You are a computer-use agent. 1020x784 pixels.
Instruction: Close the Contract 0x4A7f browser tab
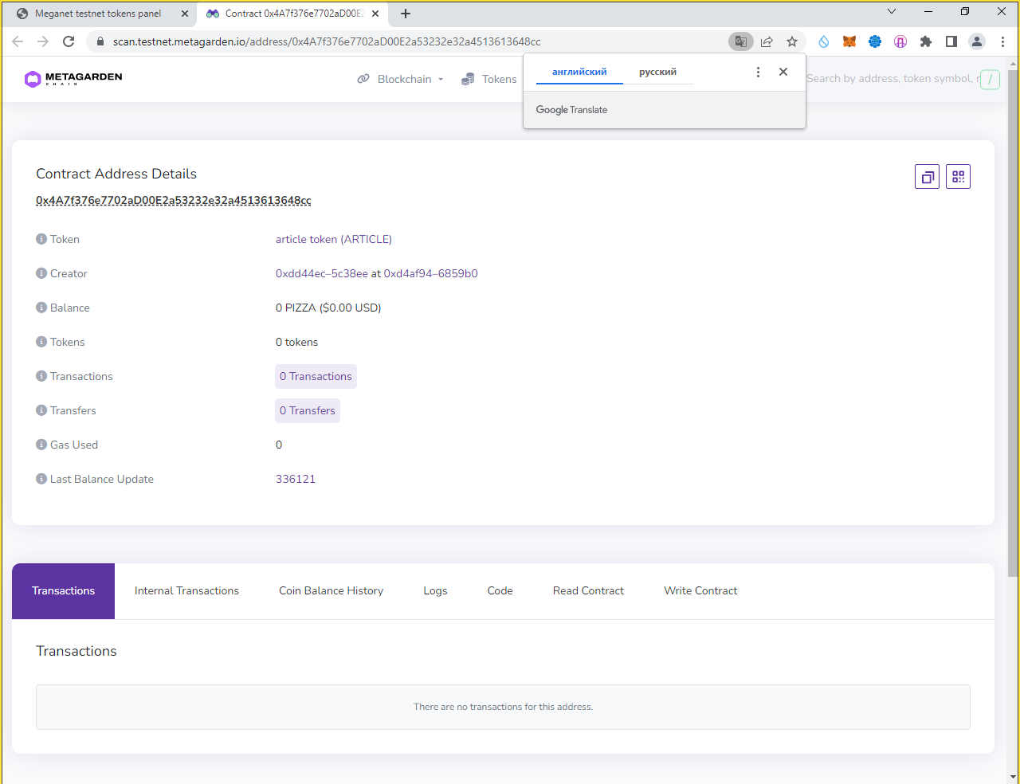[375, 14]
